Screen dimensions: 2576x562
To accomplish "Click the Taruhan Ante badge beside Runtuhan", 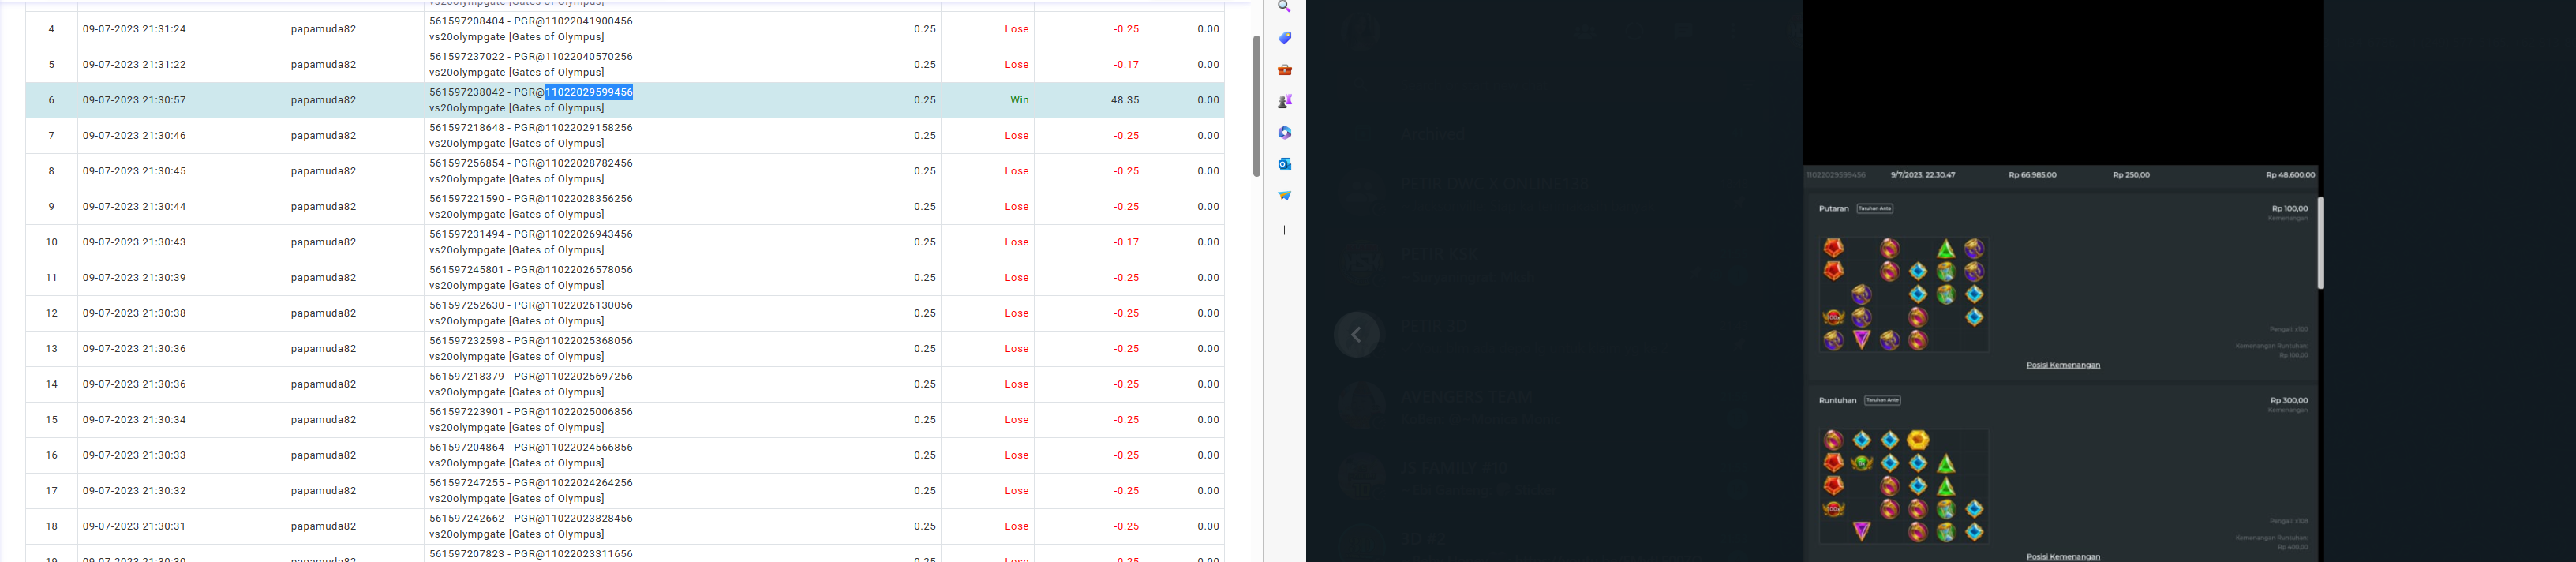I will coord(1882,400).
